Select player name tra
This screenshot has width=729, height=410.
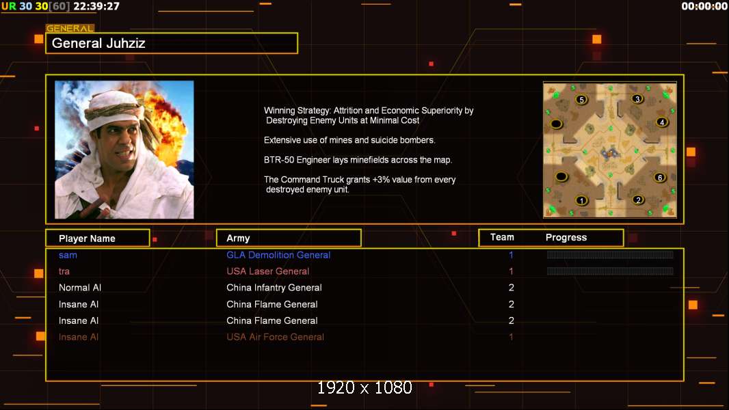(64, 271)
